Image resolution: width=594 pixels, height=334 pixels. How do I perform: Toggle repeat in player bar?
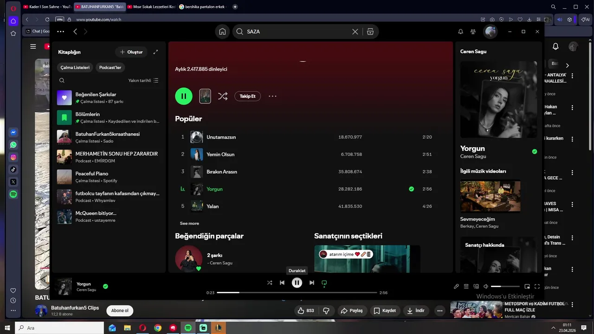point(324,283)
